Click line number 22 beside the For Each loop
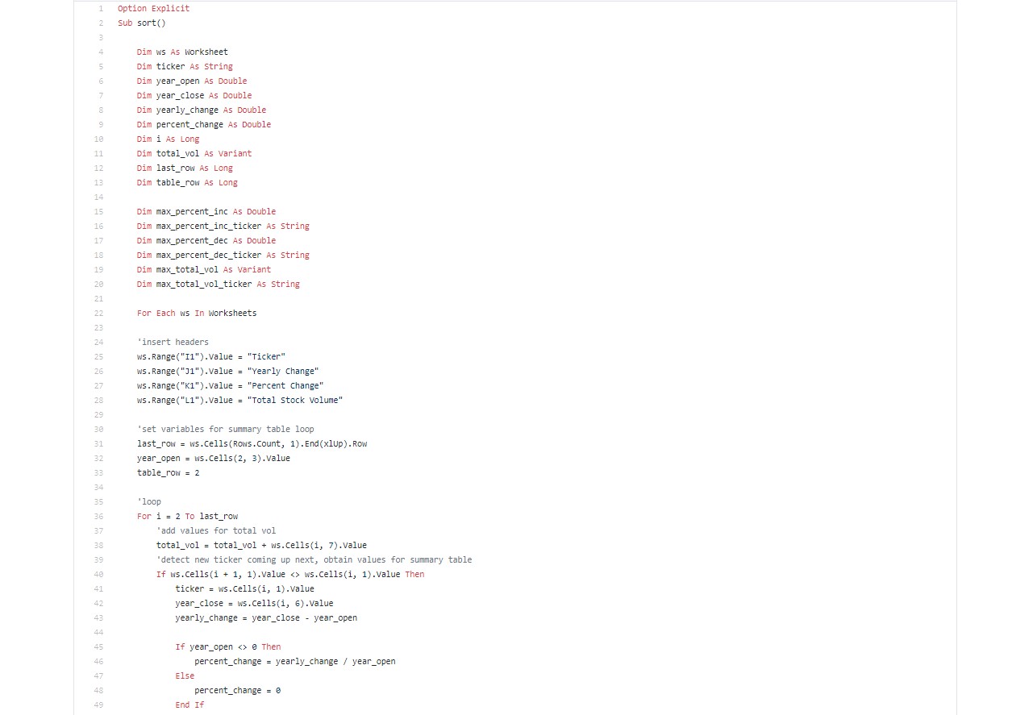Viewport: 1012px width, 715px height. pyautogui.click(x=98, y=313)
